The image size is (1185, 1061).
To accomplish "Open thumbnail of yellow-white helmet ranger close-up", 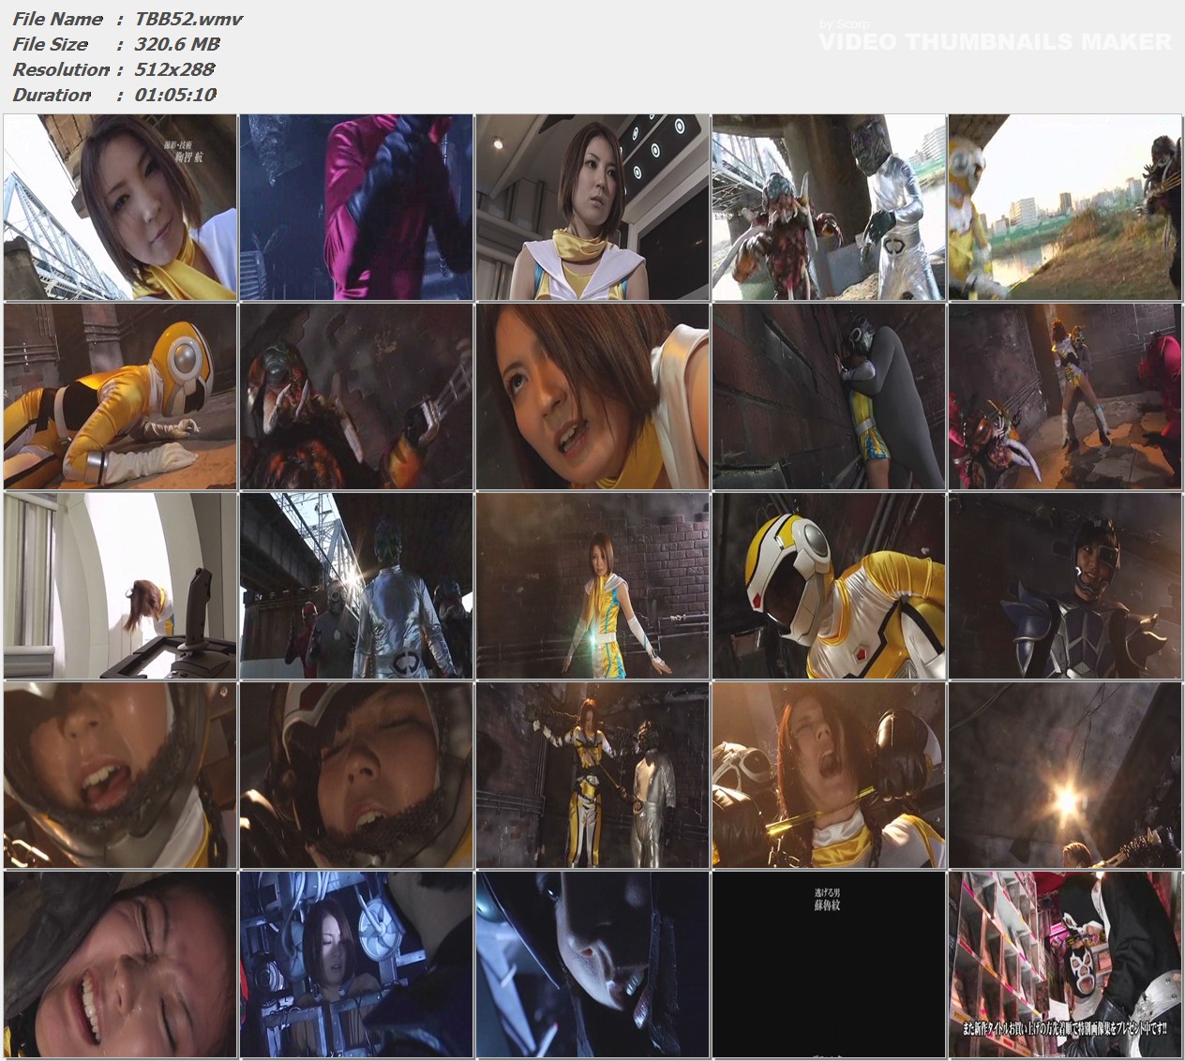I will pyautogui.click(x=829, y=586).
